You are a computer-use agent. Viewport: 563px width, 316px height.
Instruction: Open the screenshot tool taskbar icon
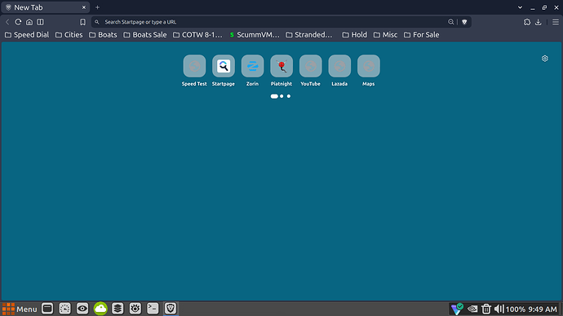point(64,309)
